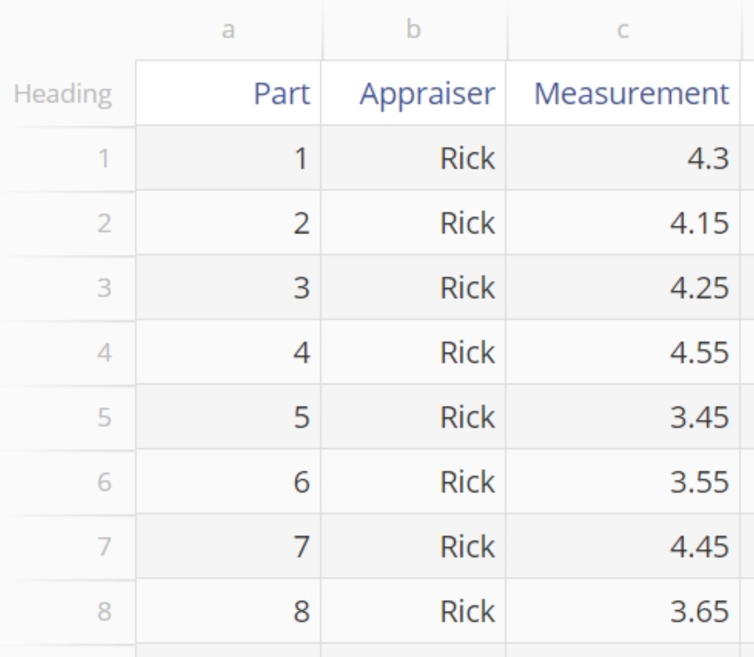Select the Rick cell in row 2

[x=413, y=222]
